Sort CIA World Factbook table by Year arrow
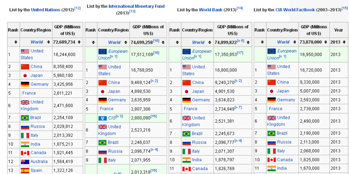 [x=344, y=42]
